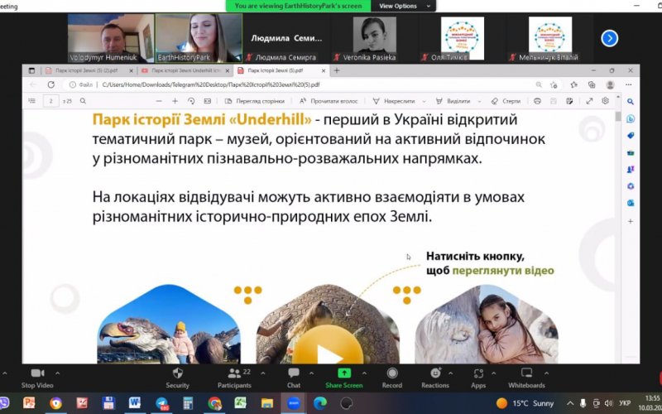This screenshot has height=414, width=662.
Task: Toggle PDF table of contents
Action: 31,101
